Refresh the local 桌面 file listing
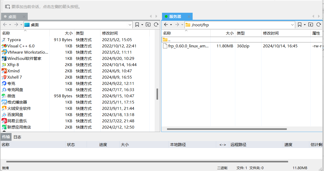Viewport: 324px width, 171px height. pyautogui.click(x=156, y=24)
